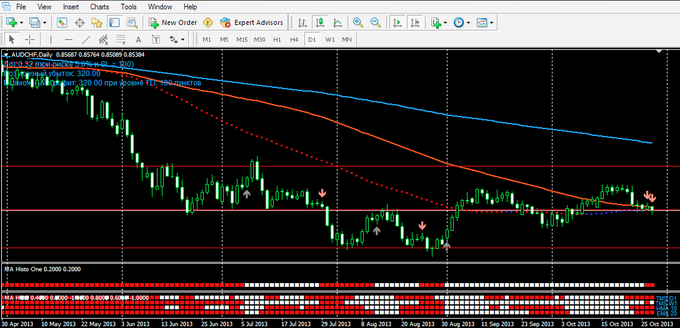Select the Cursor arrow tool
Screen dimensions: 680x328
pyautogui.click(x=12, y=39)
